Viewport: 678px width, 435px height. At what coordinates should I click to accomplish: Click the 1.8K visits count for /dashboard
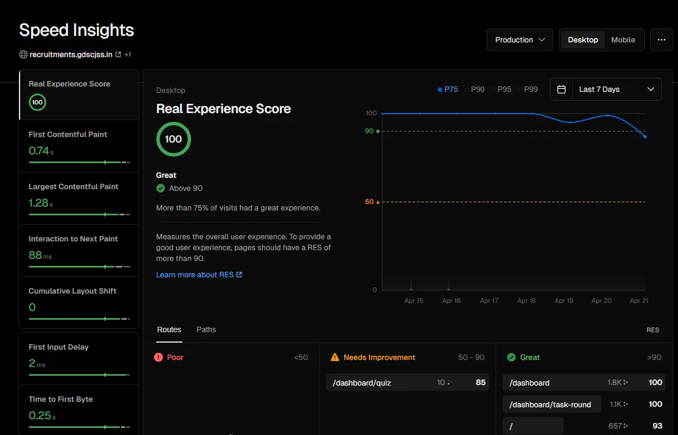(x=614, y=383)
